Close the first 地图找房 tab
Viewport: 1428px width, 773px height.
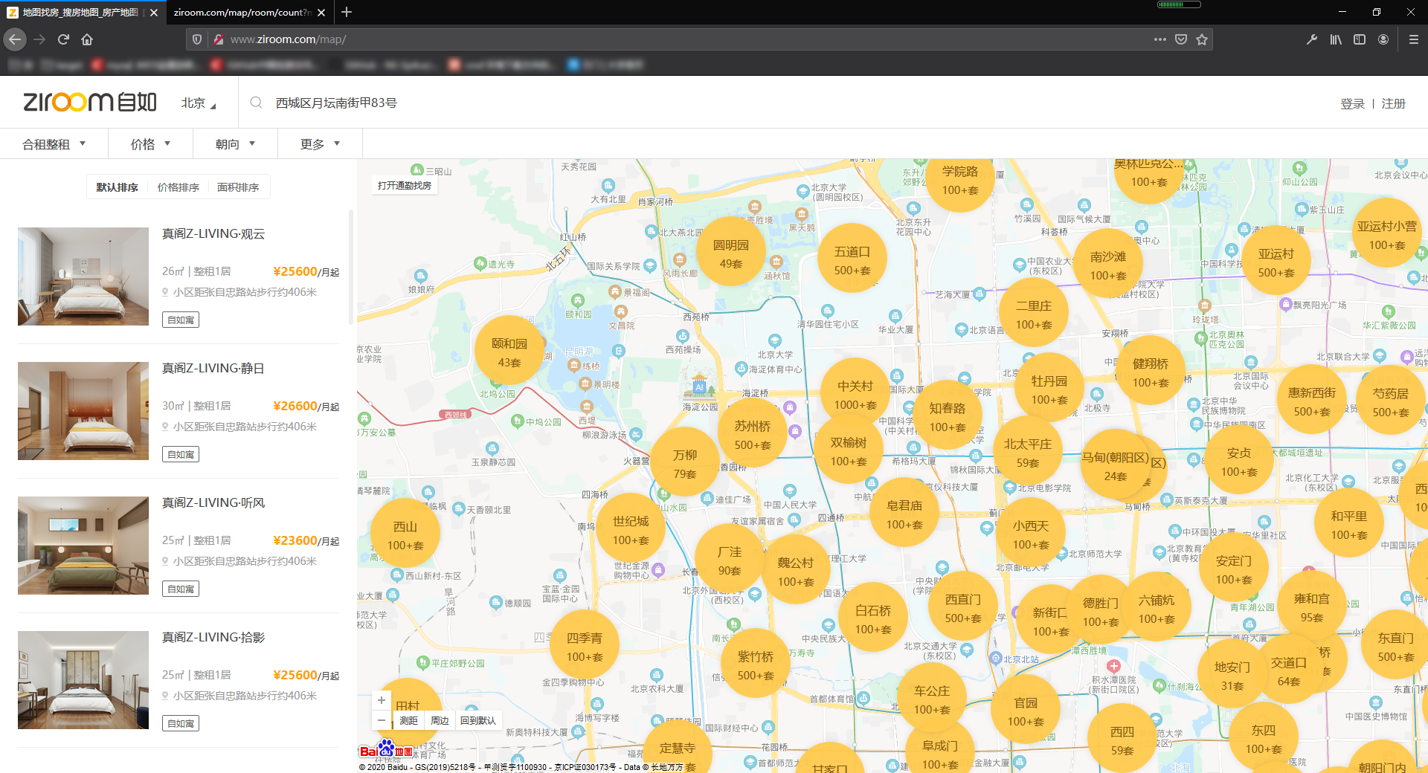coord(154,13)
